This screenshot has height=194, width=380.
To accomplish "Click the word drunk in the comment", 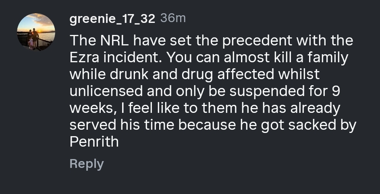I will pyautogui.click(x=129, y=74).
